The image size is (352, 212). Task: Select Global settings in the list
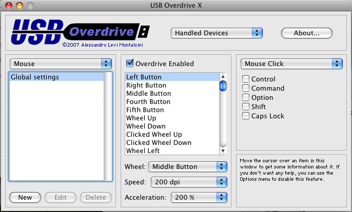click(x=56, y=77)
